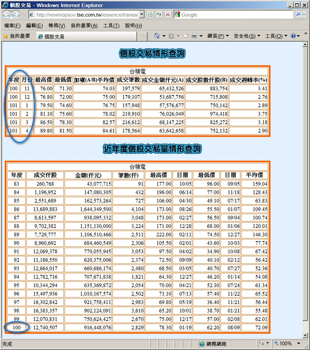Click the blue Help question mark icon

pos(294,36)
